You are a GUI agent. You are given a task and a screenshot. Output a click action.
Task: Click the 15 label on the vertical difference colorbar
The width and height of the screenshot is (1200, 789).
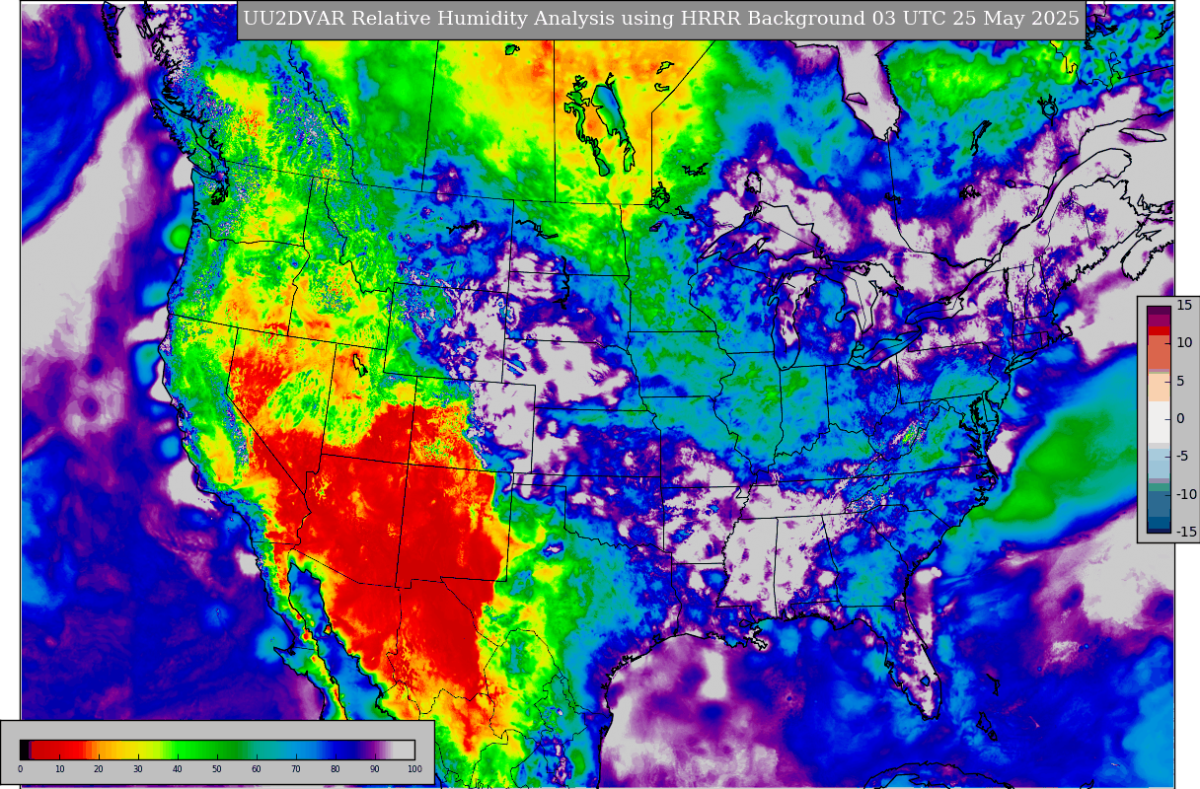tap(1184, 305)
